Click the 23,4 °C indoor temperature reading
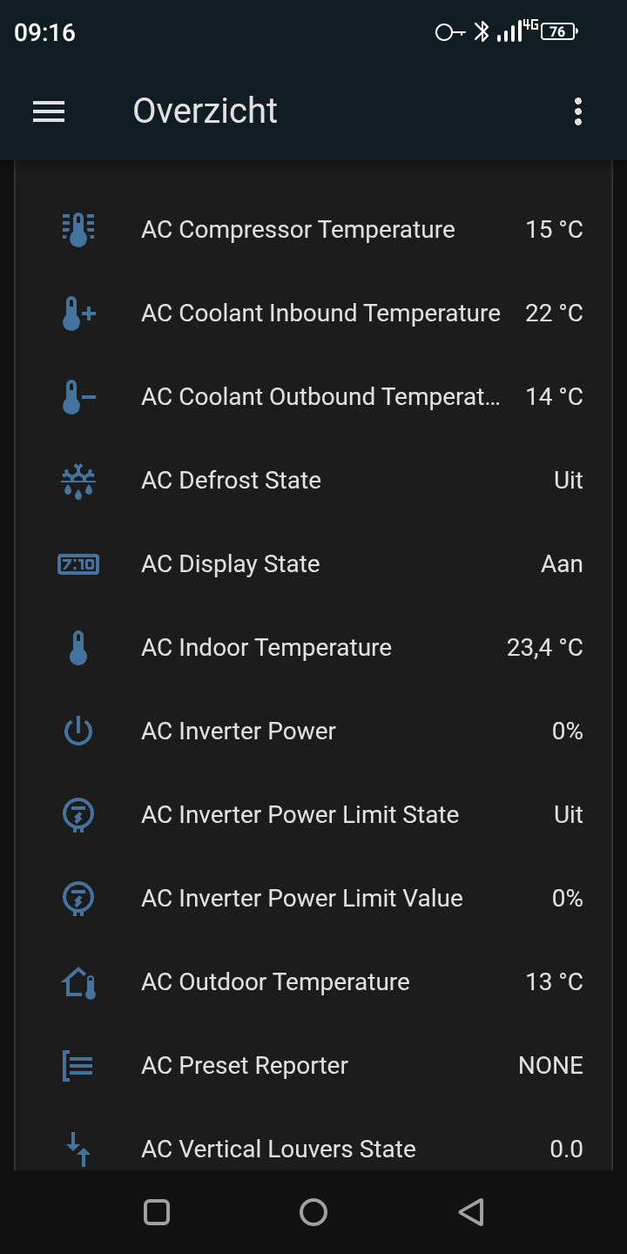Image resolution: width=627 pixels, height=1254 pixels. point(544,648)
